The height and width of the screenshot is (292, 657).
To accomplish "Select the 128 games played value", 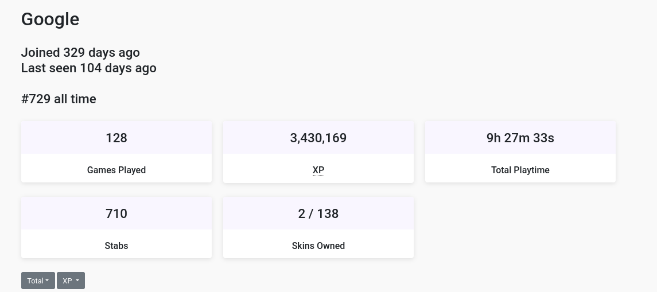I will tap(116, 138).
